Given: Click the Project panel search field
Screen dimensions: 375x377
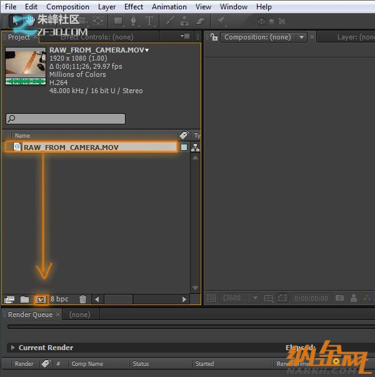Looking at the screenshot, I should [66, 119].
